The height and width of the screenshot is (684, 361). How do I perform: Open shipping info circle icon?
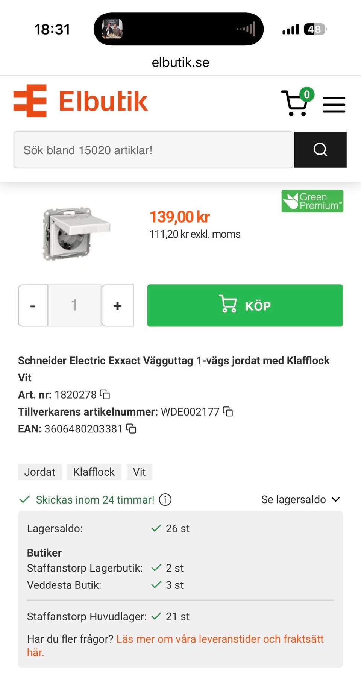[x=165, y=500]
